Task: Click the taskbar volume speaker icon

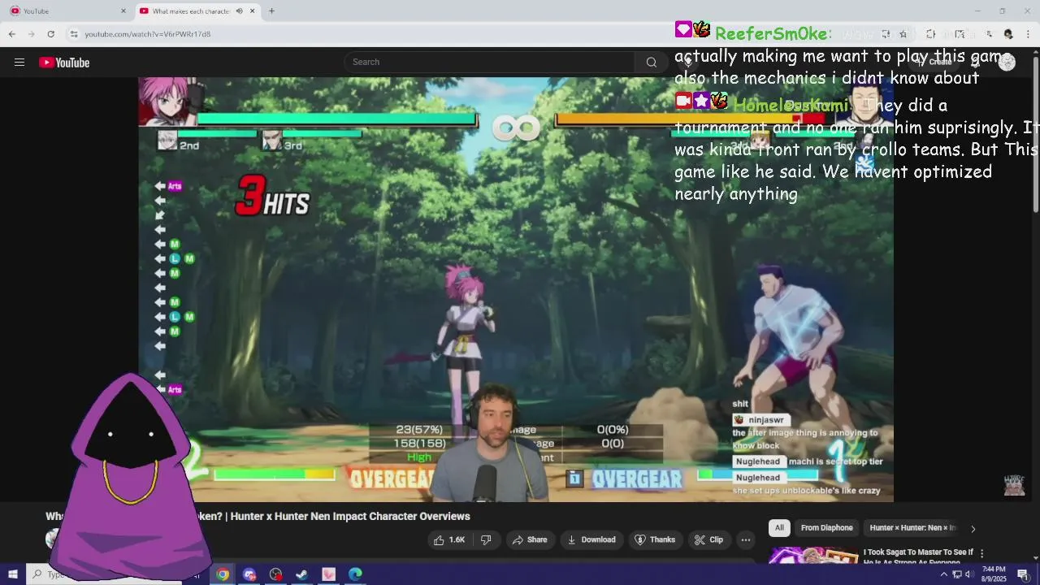Action: [x=969, y=574]
